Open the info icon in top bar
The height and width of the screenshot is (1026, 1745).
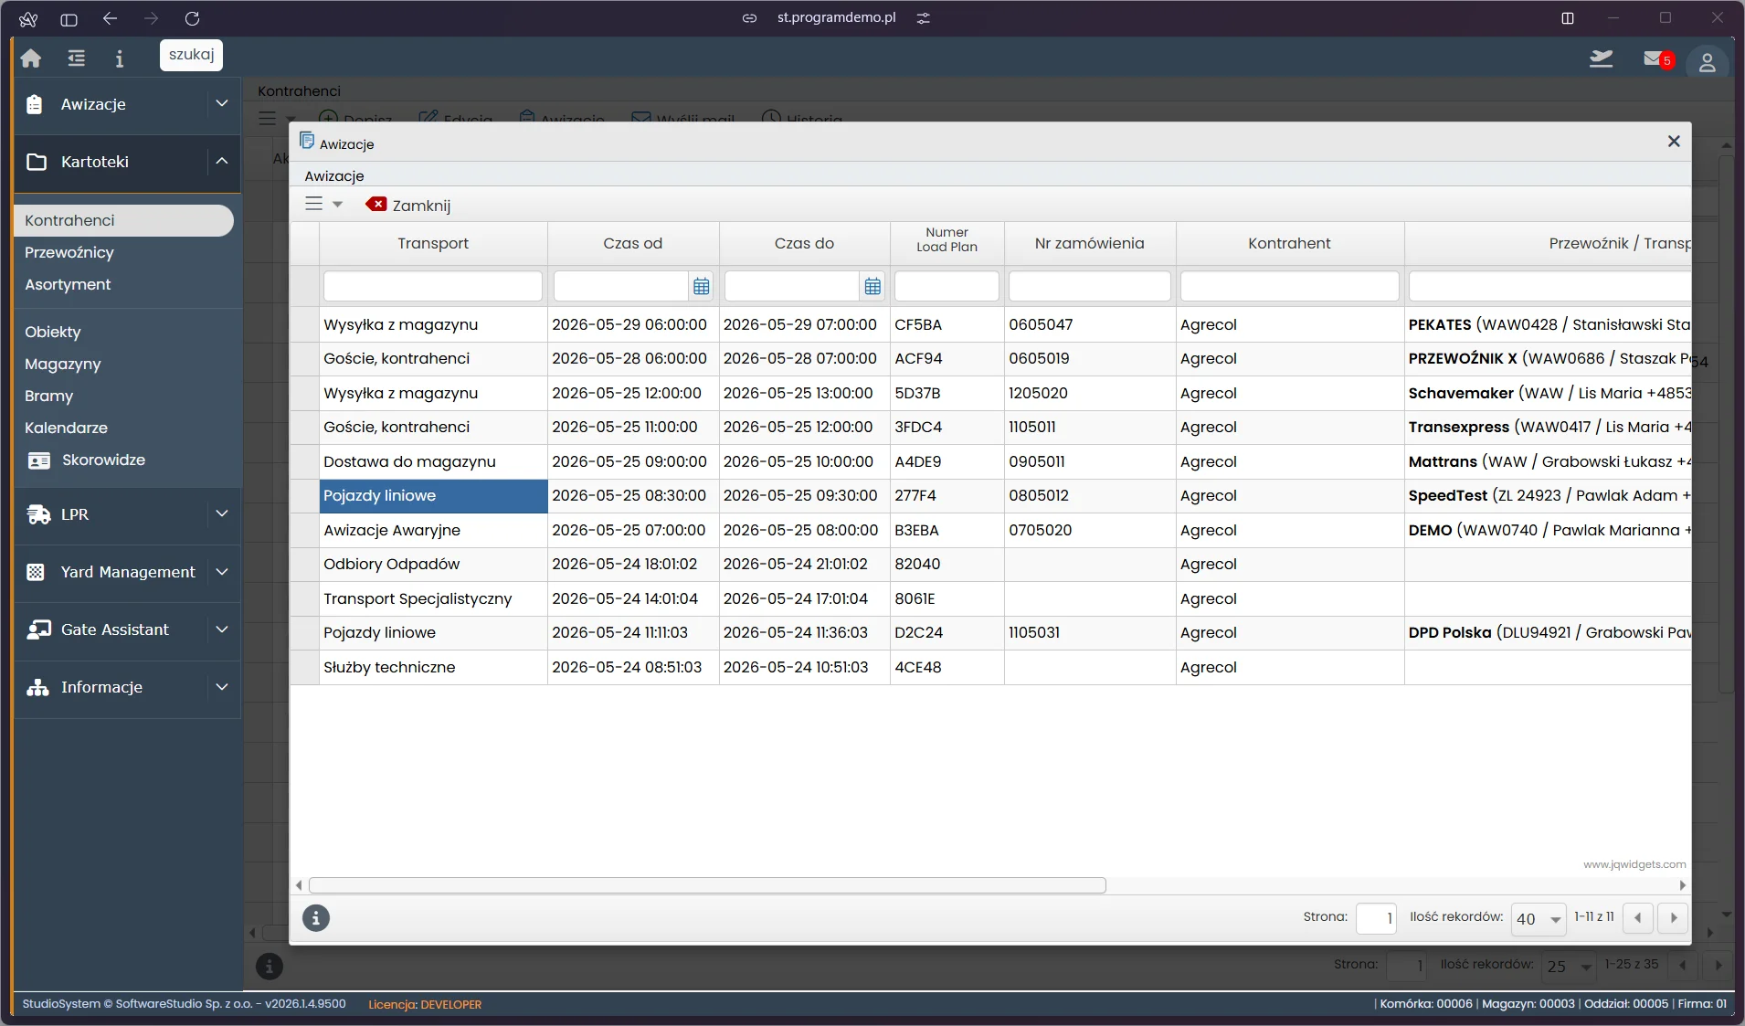tap(119, 58)
